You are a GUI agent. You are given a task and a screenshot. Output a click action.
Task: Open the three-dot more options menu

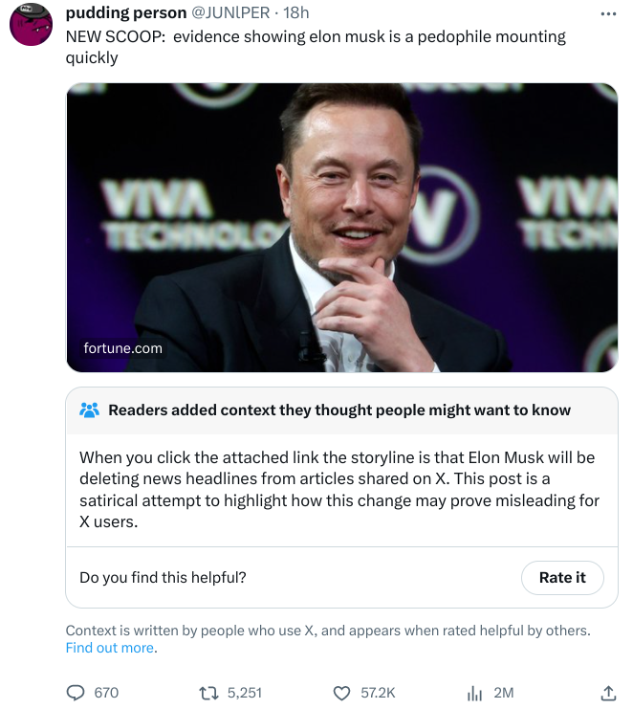tap(609, 15)
